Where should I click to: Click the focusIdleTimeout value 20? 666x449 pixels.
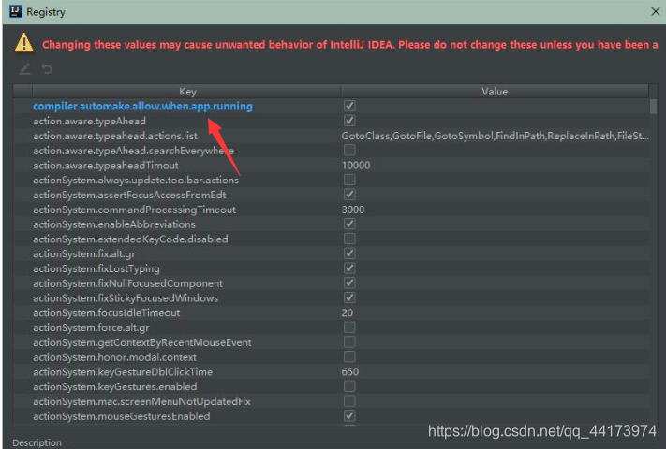coord(347,312)
